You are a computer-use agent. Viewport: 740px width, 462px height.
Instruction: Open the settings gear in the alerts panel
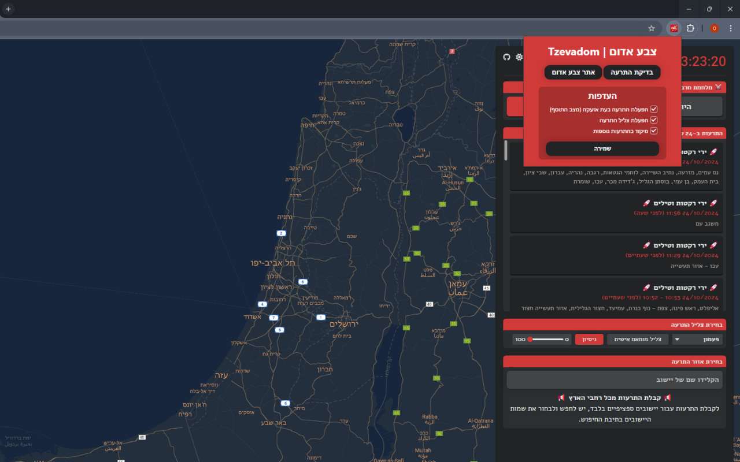[x=519, y=57]
